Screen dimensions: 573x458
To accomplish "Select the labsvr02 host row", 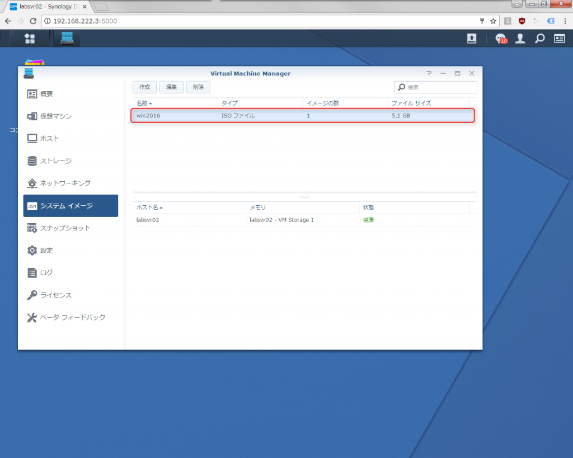I will point(302,220).
